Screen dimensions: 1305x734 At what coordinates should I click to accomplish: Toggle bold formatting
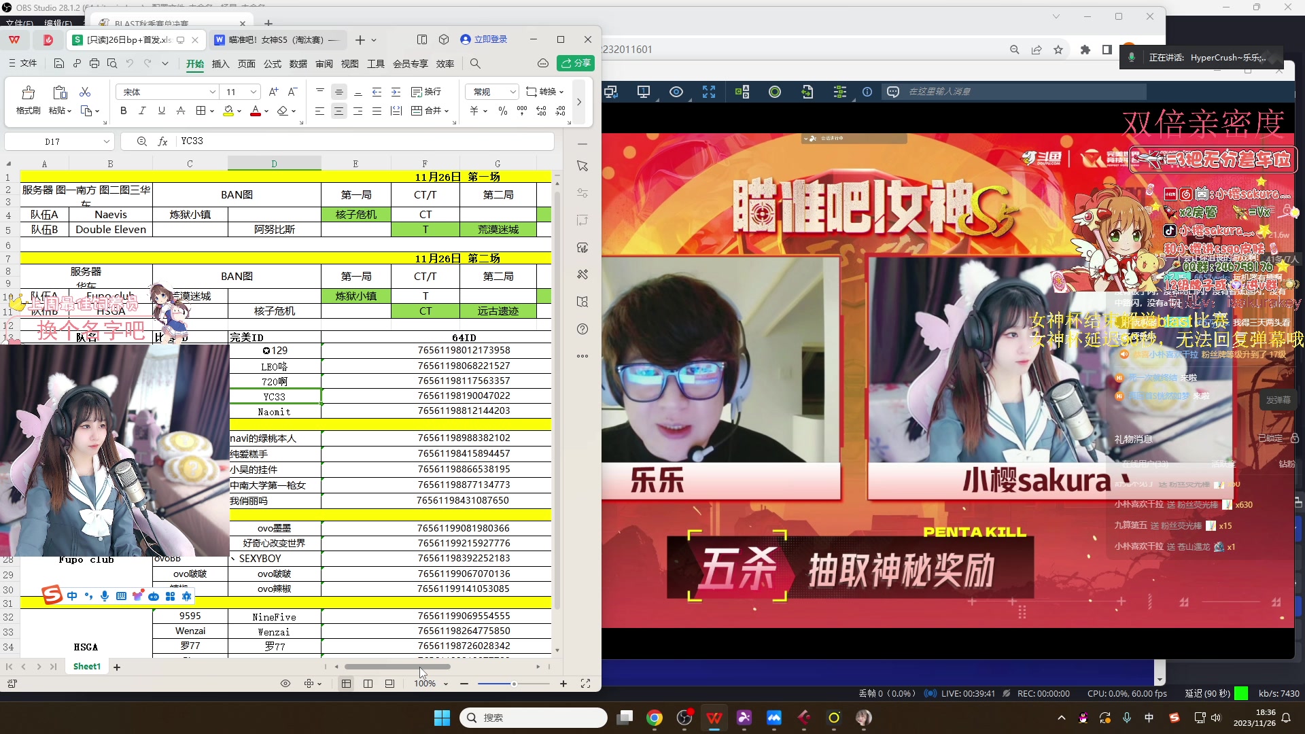(x=123, y=111)
